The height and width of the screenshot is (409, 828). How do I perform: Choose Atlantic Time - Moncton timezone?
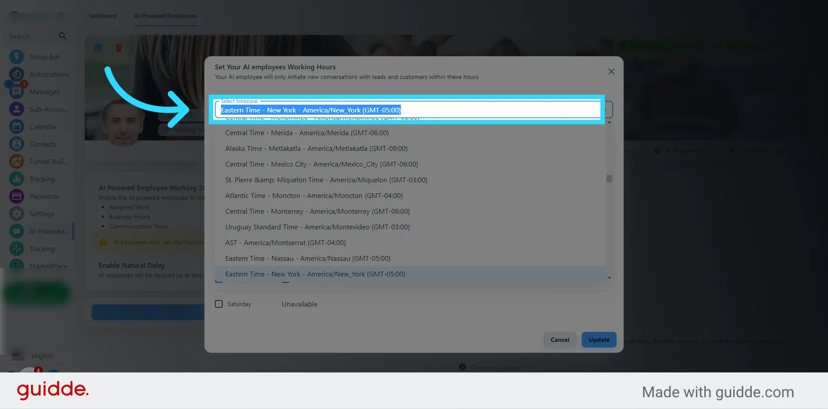tap(410, 195)
